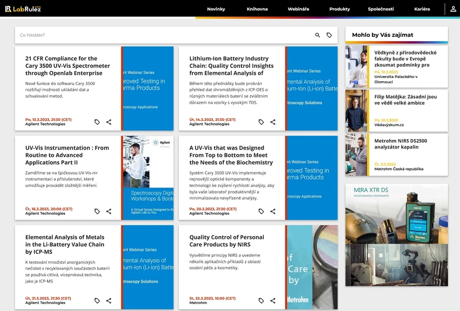This screenshot has height=311, width=460.
Task: Click the scientist woman photo thumbnail
Action: tap(356, 67)
